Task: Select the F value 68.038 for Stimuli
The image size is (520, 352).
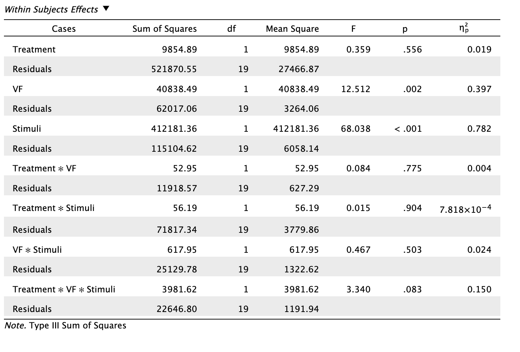Action: pyautogui.click(x=355, y=129)
